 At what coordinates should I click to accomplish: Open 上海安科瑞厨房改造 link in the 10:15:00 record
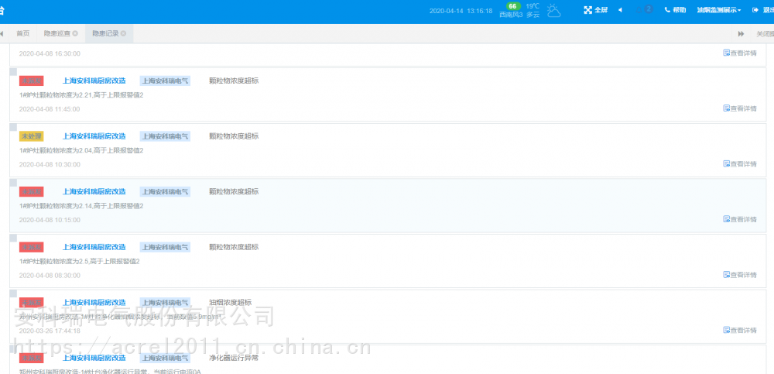[94, 192]
